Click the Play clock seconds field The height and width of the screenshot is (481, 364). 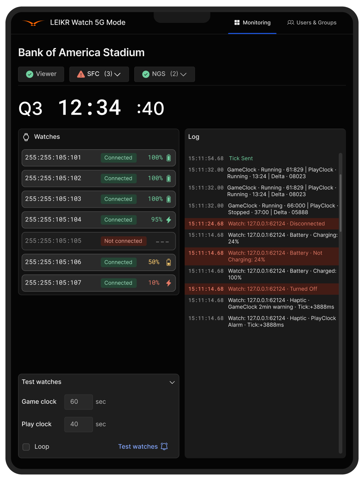[x=78, y=424]
